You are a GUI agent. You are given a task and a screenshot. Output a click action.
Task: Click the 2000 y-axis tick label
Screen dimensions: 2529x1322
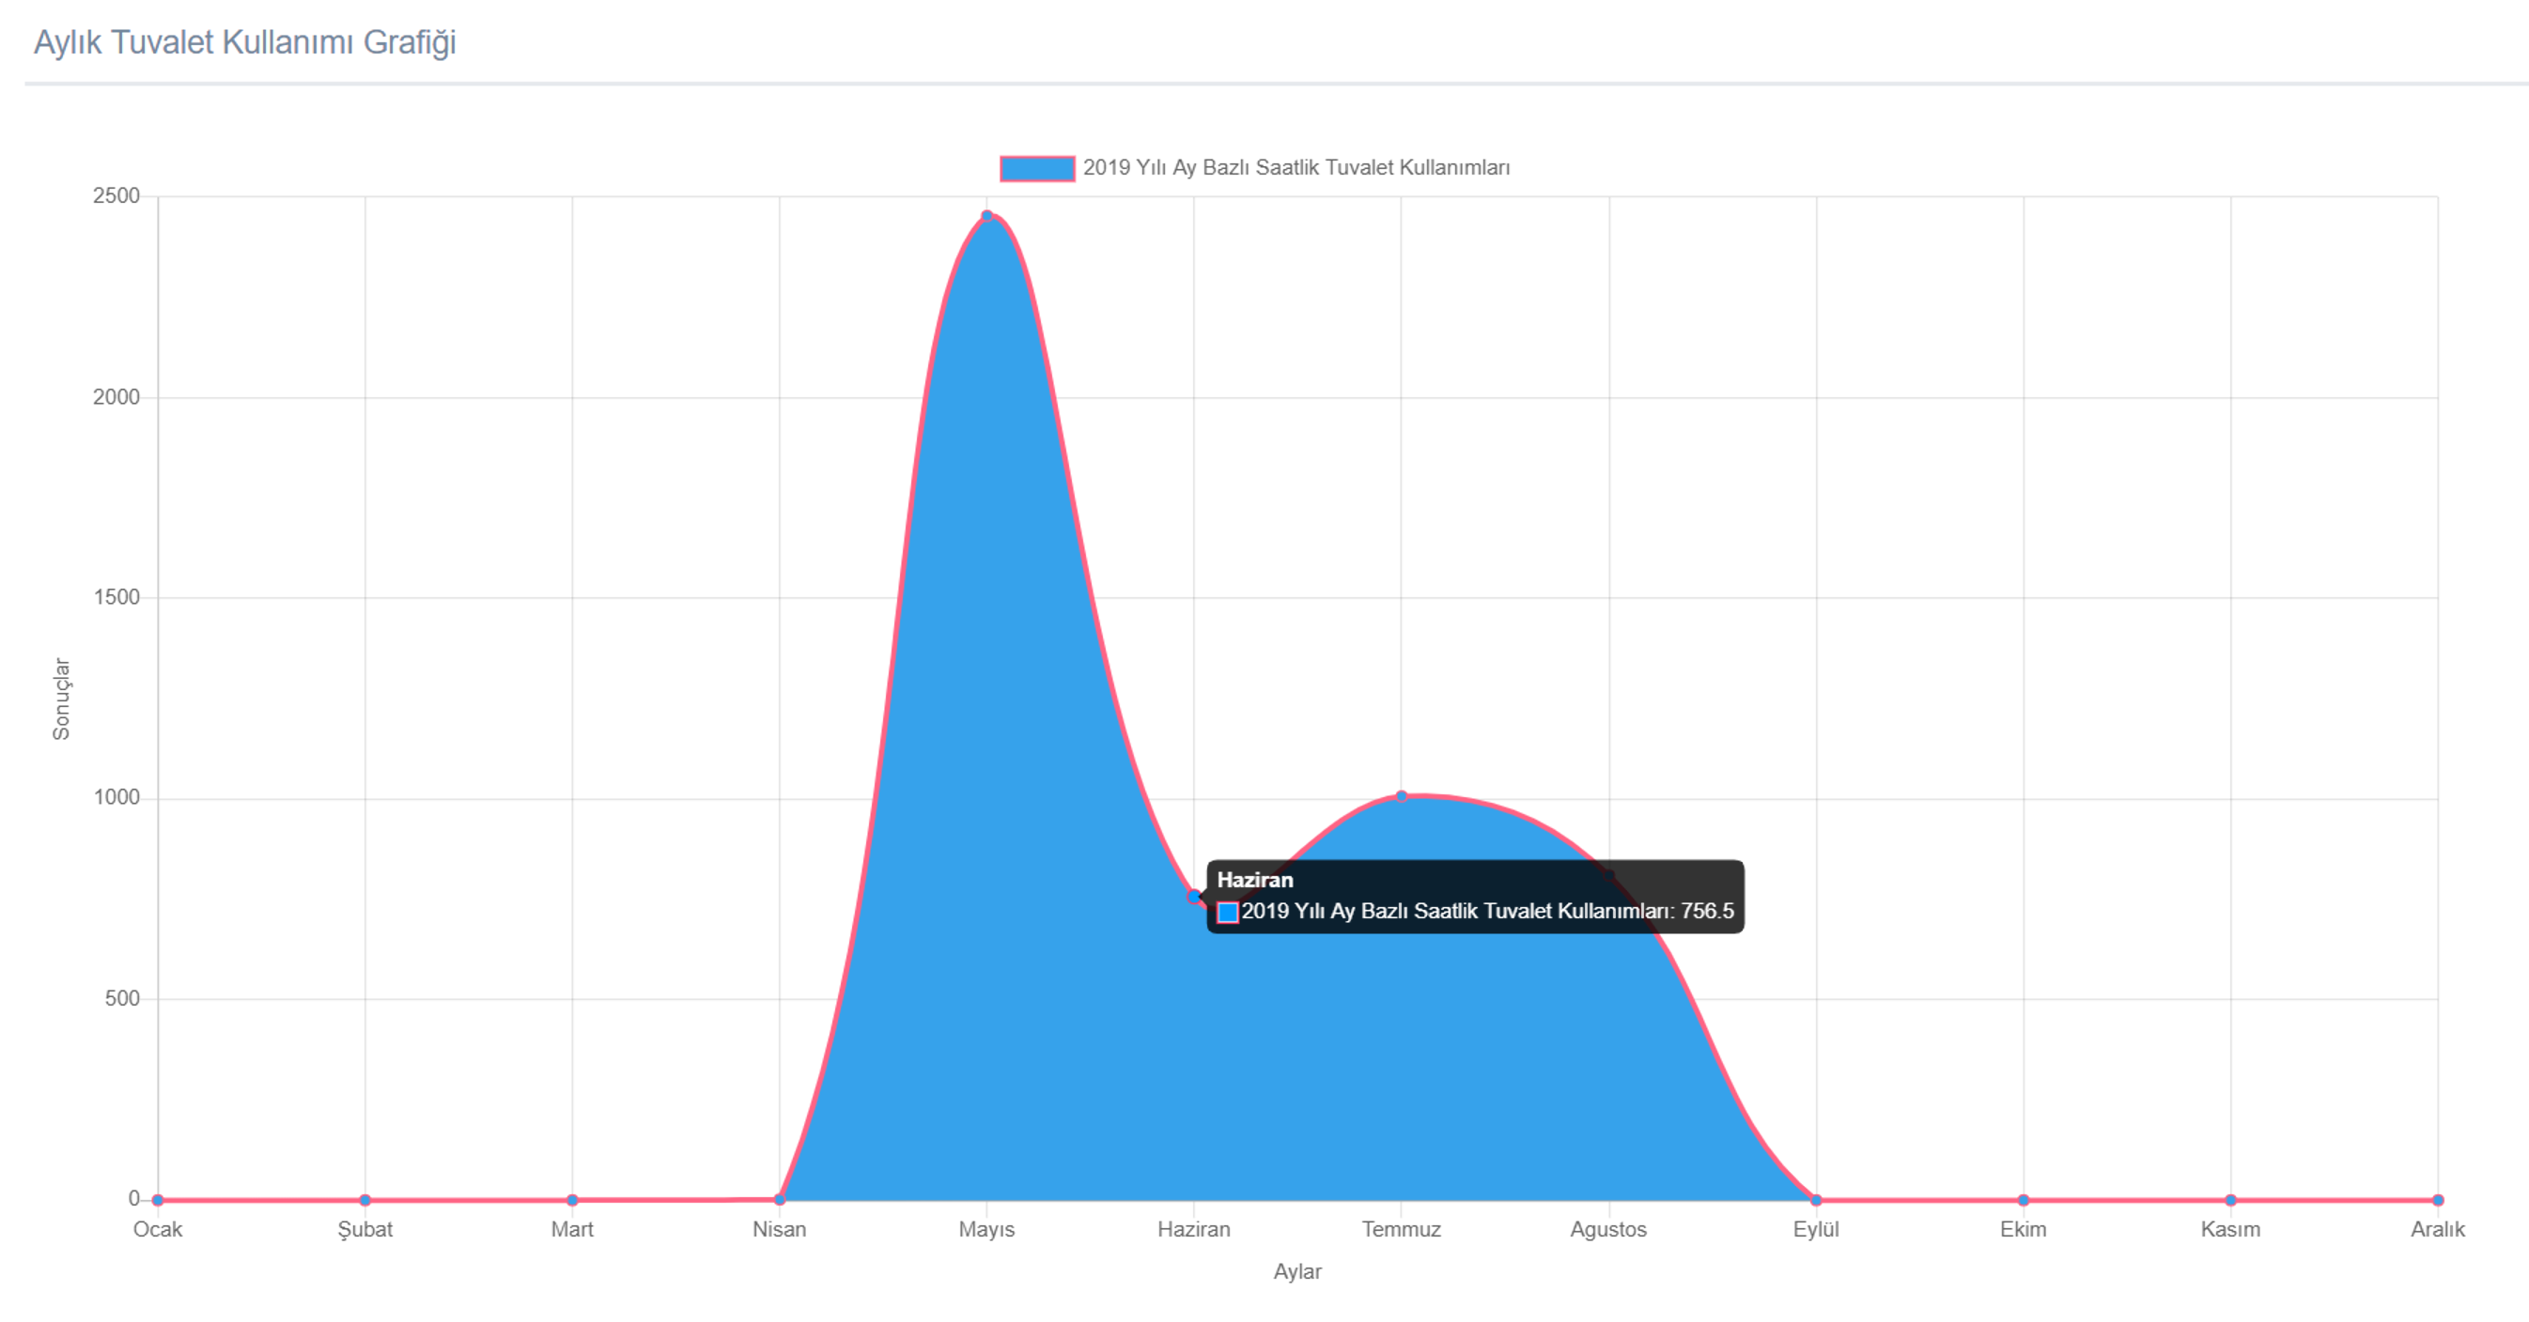(116, 396)
